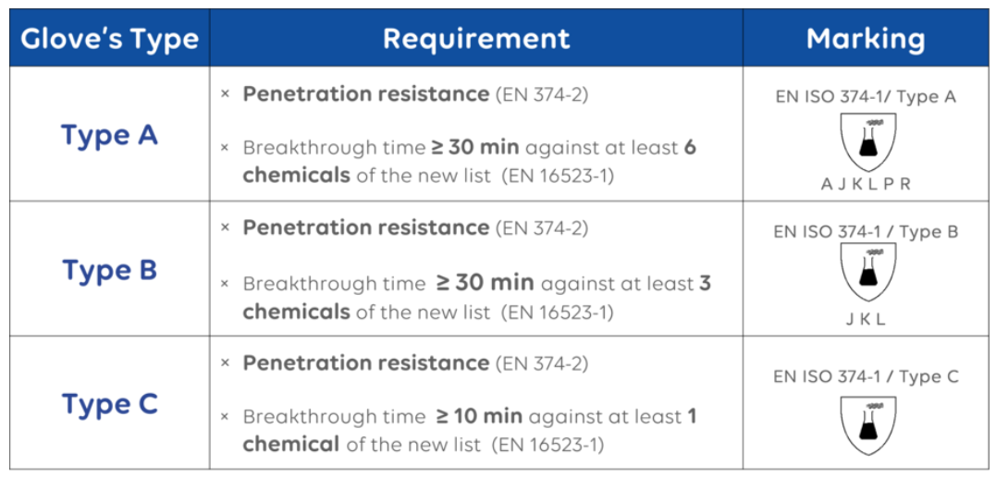Select the Glove's Type column header
996x478 pixels.
tap(109, 38)
